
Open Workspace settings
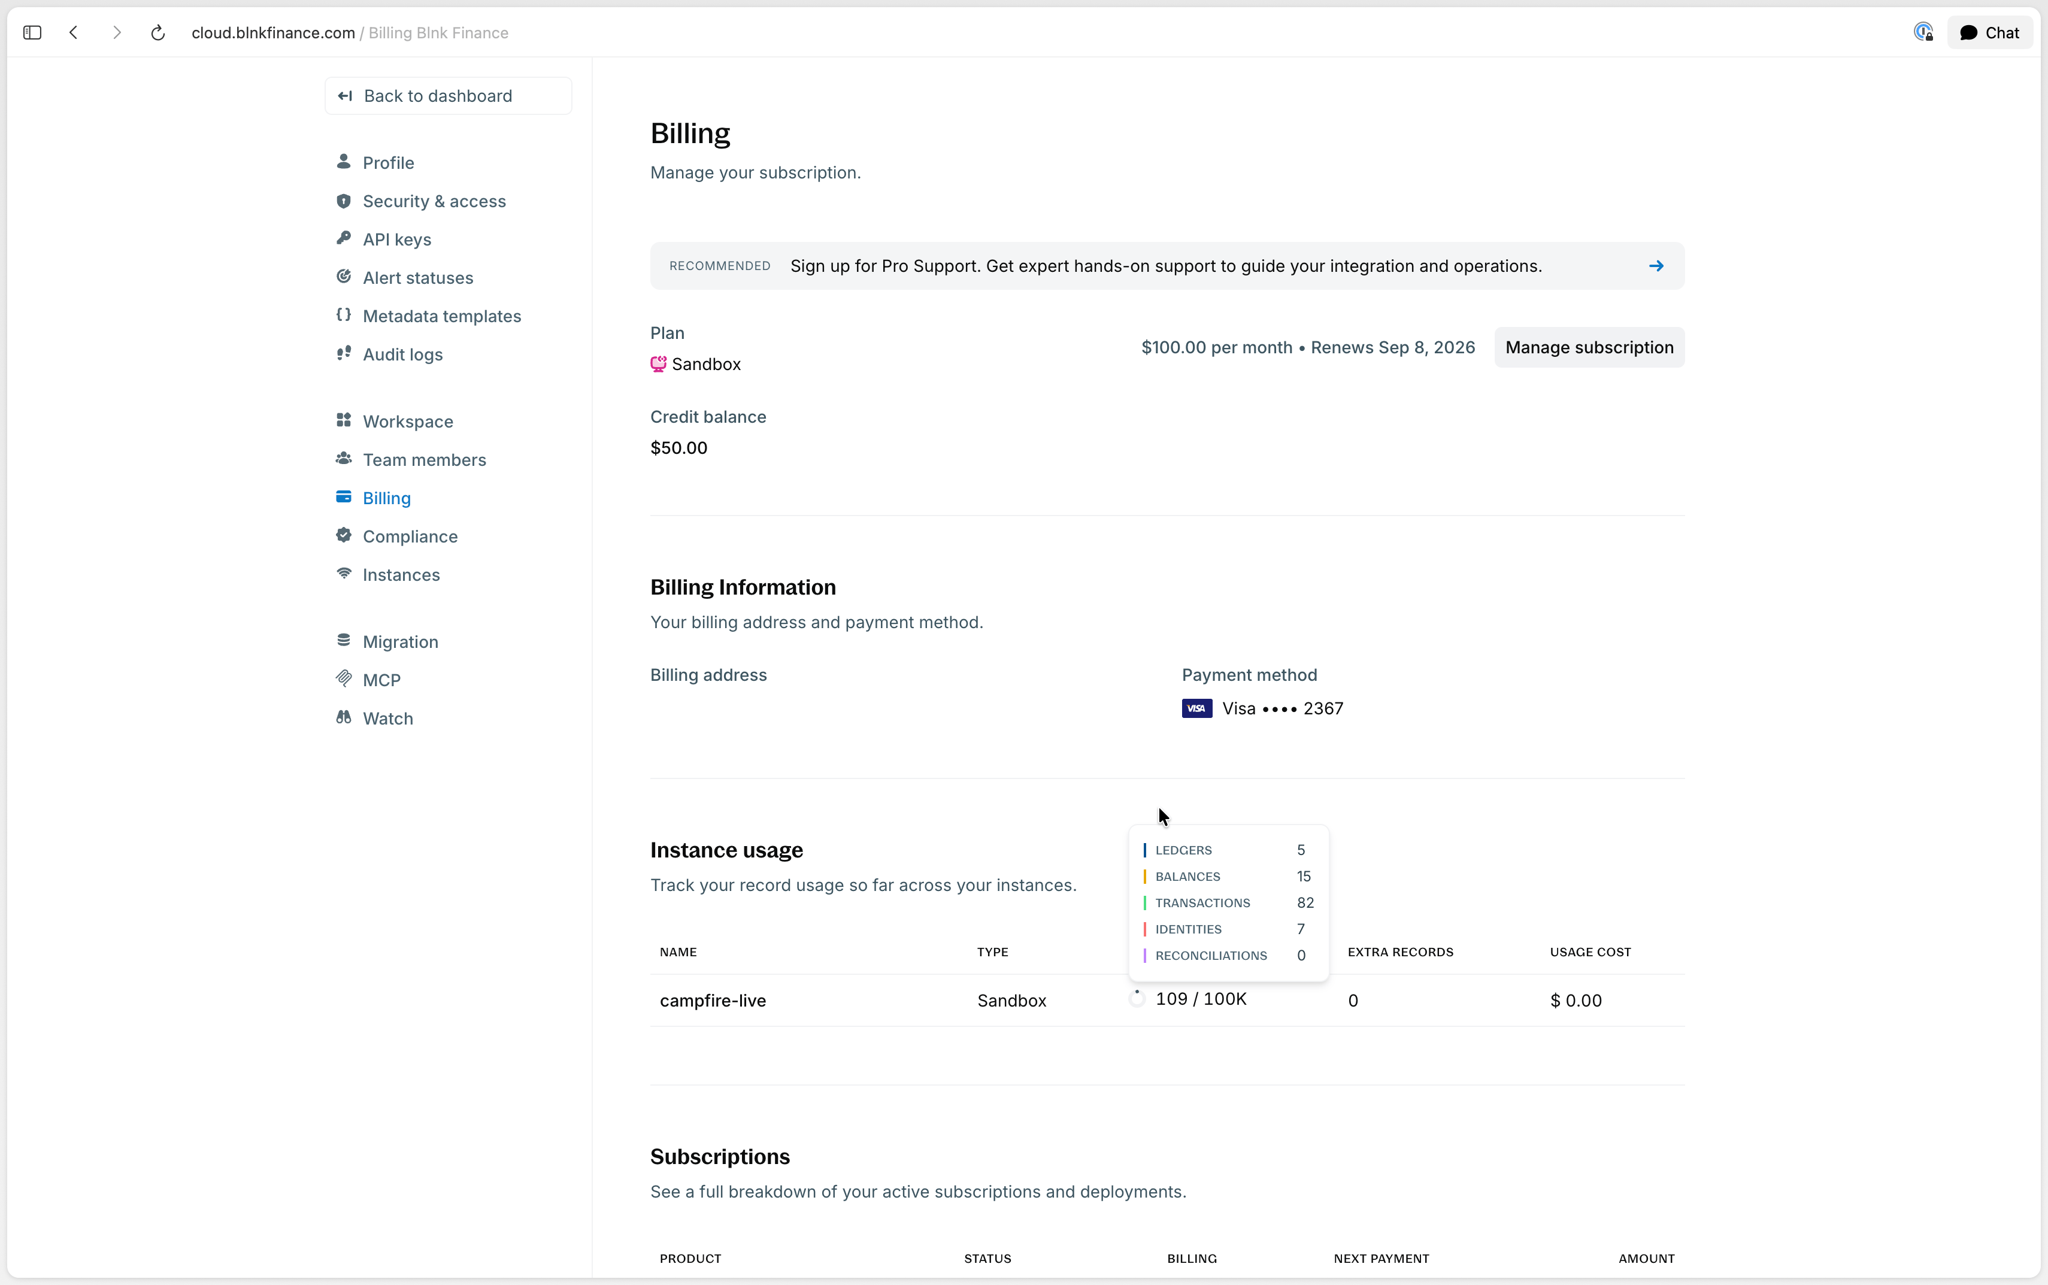[408, 421]
